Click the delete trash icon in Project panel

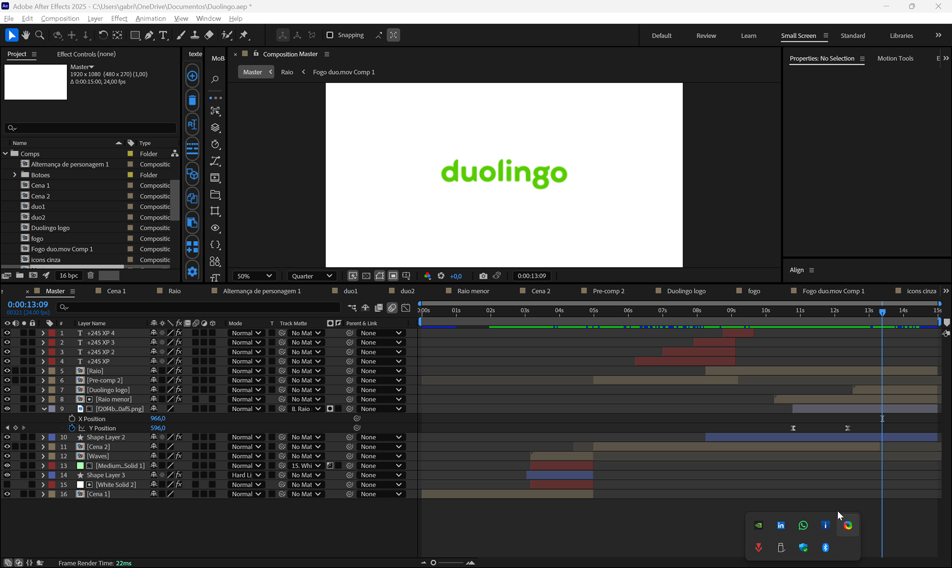point(91,276)
